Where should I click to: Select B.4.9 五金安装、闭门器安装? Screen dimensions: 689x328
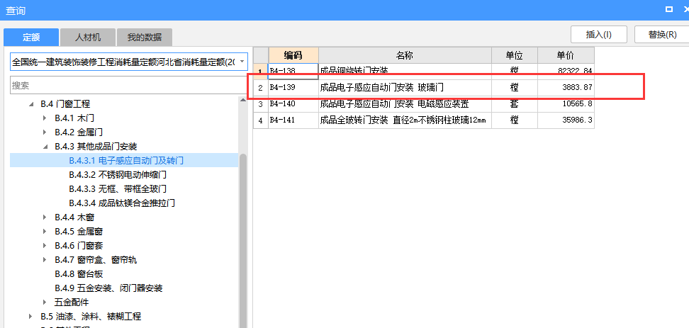coord(108,288)
